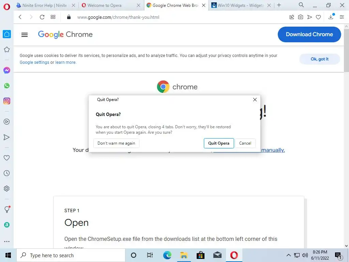Click Don't warn me again button
Image resolution: width=349 pixels, height=262 pixels.
pos(116,143)
